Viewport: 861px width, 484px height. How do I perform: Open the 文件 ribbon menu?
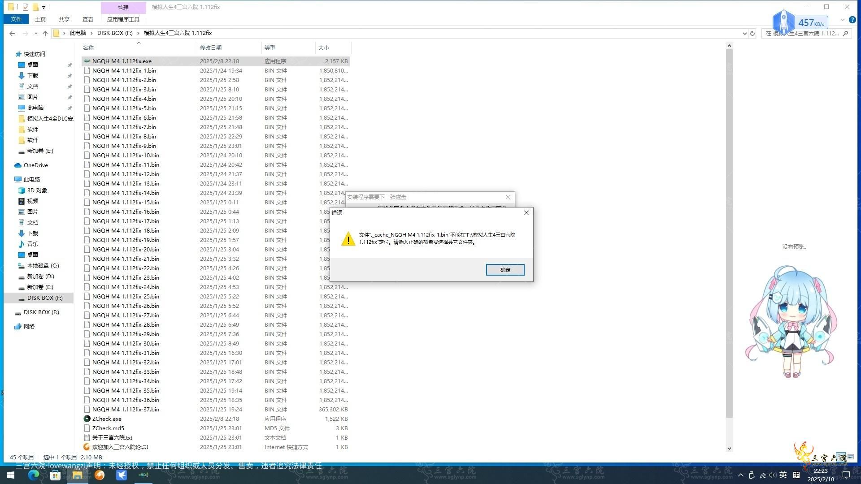pyautogui.click(x=16, y=19)
